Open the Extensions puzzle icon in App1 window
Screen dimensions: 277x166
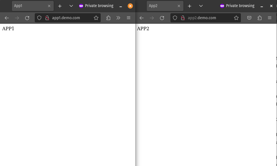[108, 18]
